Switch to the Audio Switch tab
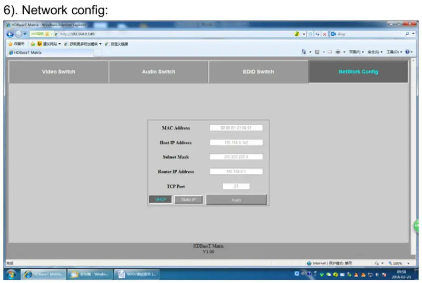This screenshot has width=422, height=283. pos(159,72)
